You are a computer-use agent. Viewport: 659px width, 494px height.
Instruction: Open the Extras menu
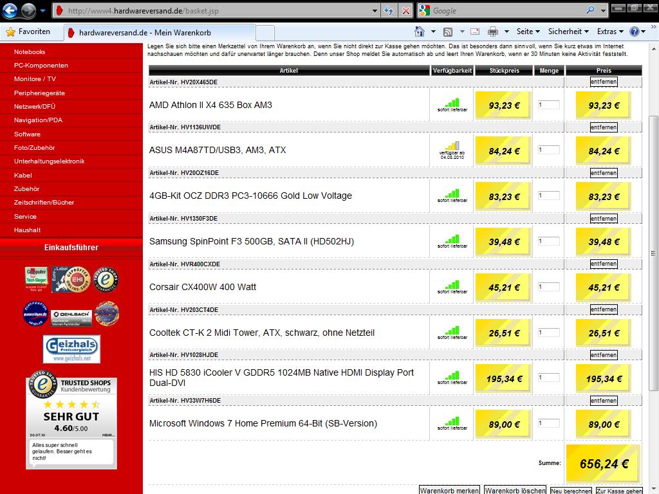tap(610, 32)
